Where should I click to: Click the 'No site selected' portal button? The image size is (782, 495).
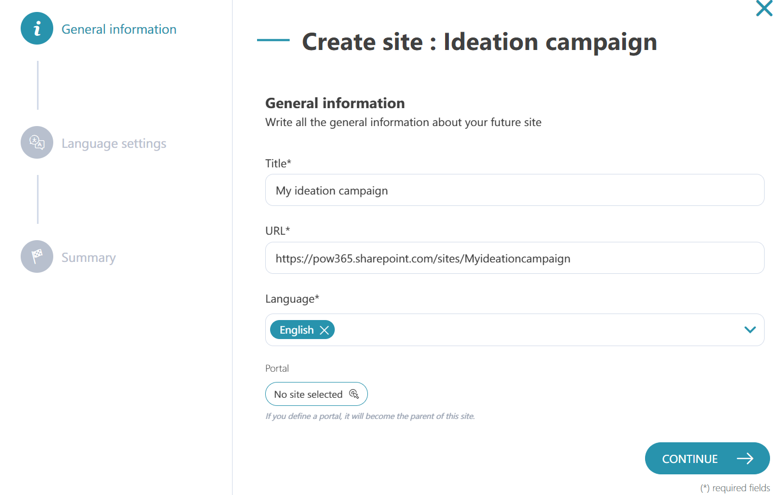tap(316, 394)
